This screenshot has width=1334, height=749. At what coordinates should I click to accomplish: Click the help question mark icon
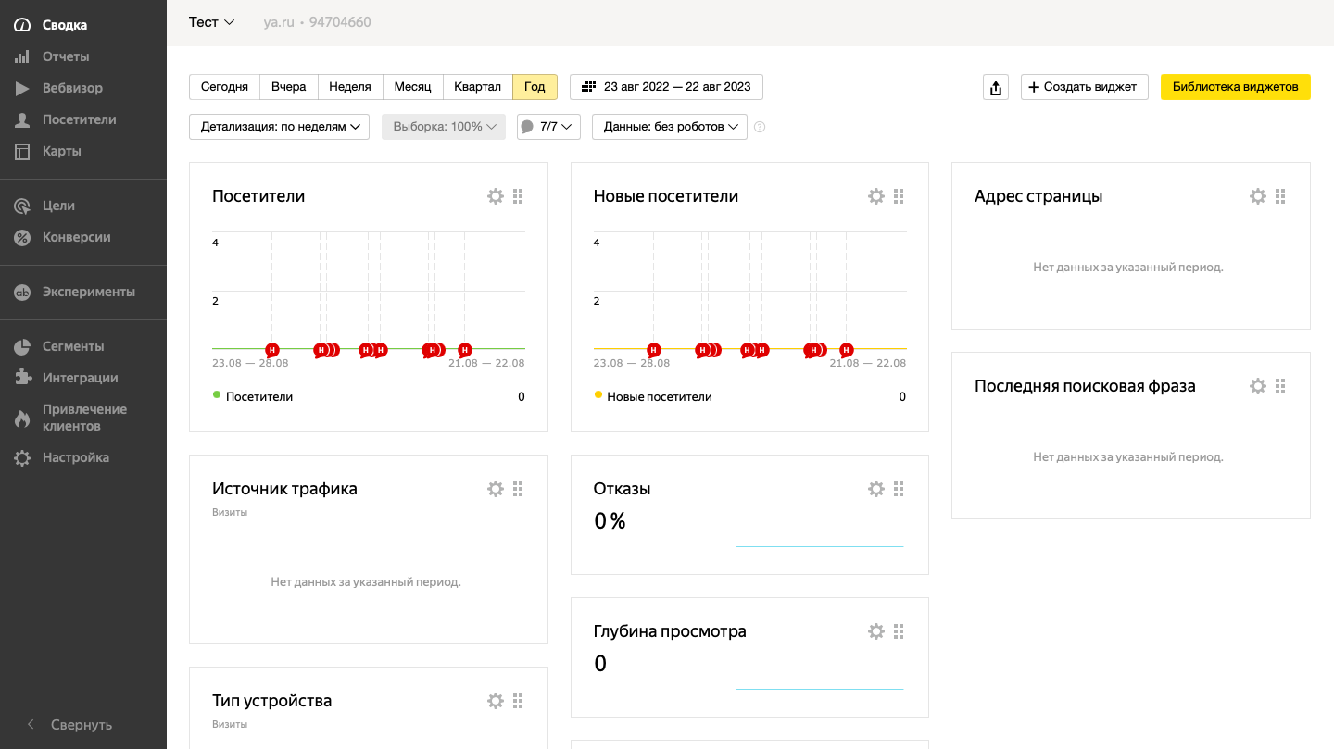point(760,127)
